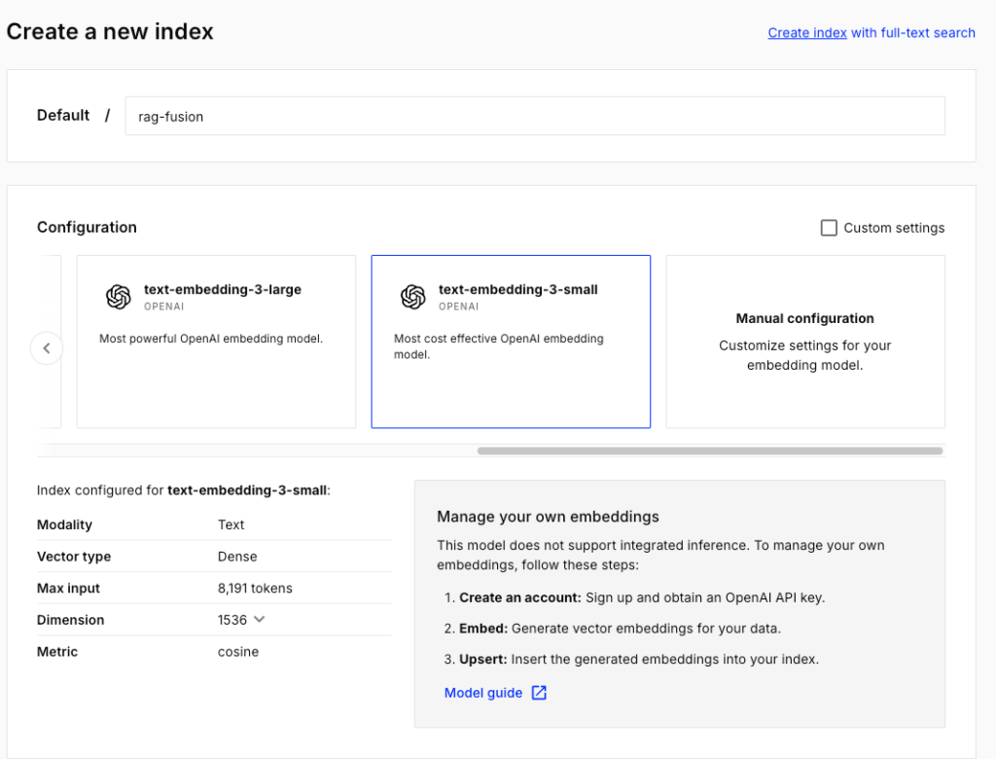Click Most powerful OpenAI embedding model description
This screenshot has width=996, height=759.
pos(211,339)
